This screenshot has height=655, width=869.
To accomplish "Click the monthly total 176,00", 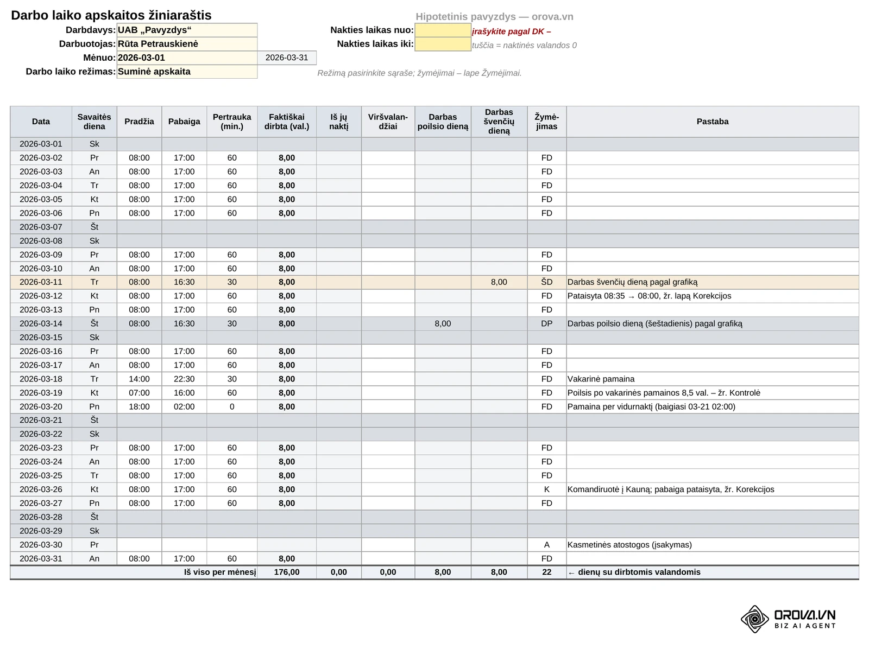I will [287, 573].
